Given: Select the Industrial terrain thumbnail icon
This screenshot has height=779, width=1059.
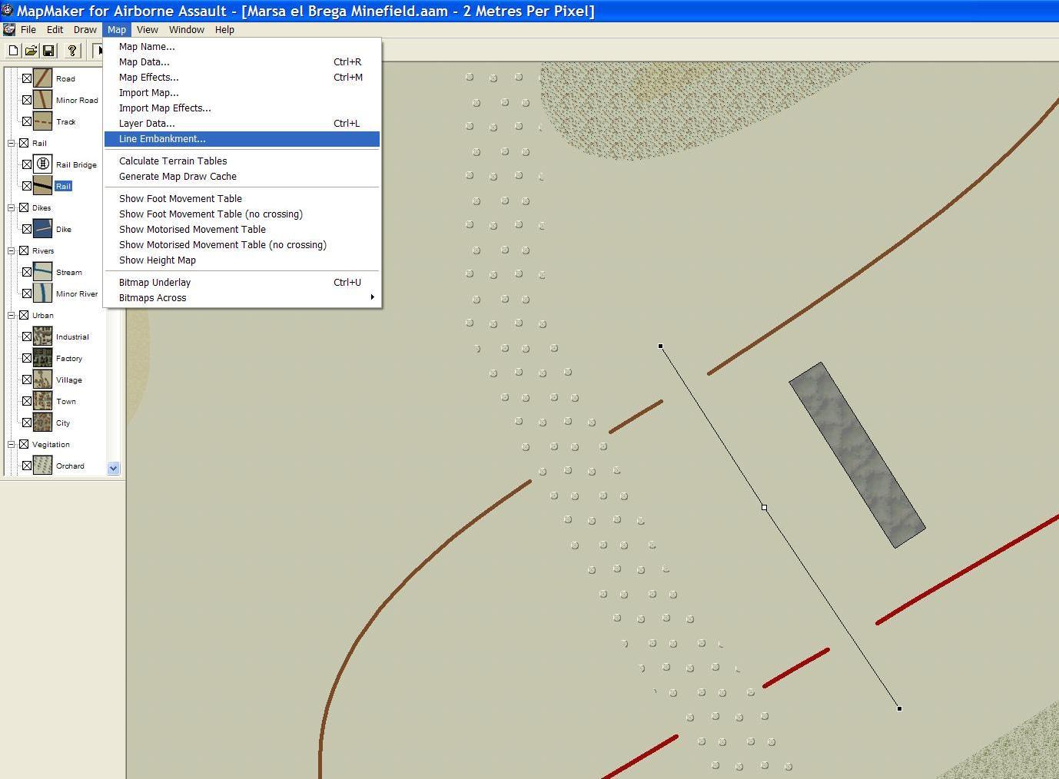Looking at the screenshot, I should point(42,336).
